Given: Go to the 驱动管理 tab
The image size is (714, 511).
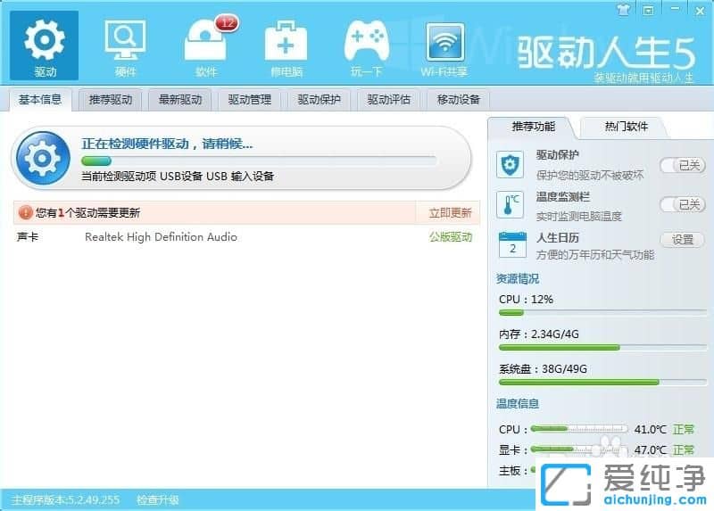Looking at the screenshot, I should point(249,99).
